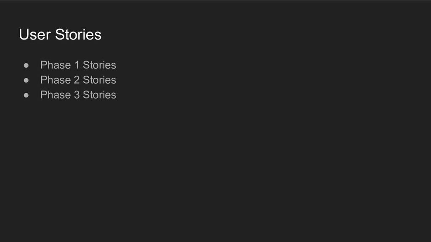Open the Phase 1 Stories bullet
Image resolution: width=431 pixels, height=242 pixels.
tap(78, 65)
